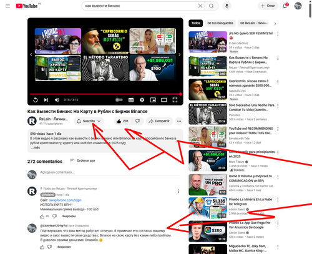312x254 pixels.
Task: Open the ¡Ya NO quiero SER FEMINISTA! thumbnail
Action: click(208, 42)
